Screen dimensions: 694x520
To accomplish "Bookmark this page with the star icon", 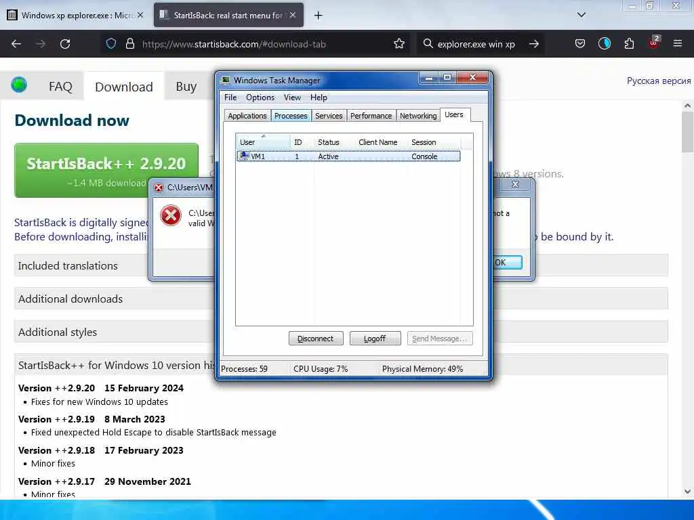I will pyautogui.click(x=399, y=44).
